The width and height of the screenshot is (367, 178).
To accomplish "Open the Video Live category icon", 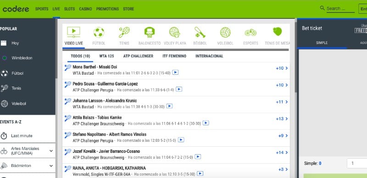I will coord(73,32).
